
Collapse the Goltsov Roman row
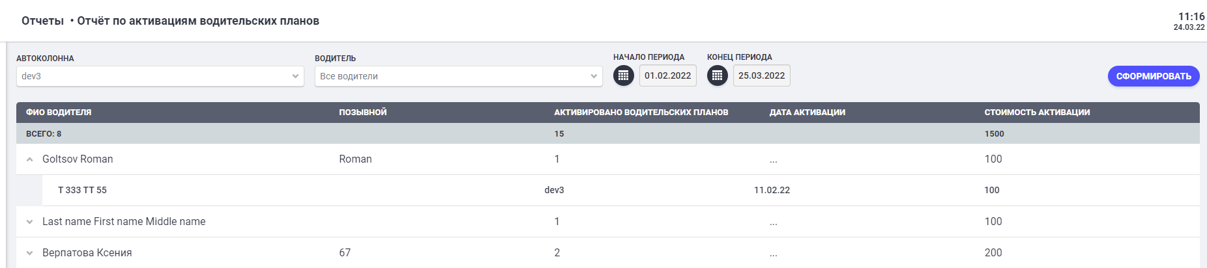(x=29, y=159)
